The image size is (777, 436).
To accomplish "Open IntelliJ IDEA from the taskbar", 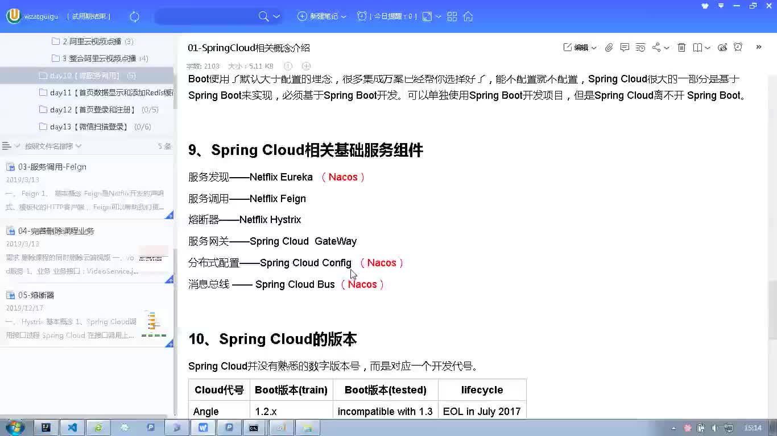I will click(x=46, y=427).
